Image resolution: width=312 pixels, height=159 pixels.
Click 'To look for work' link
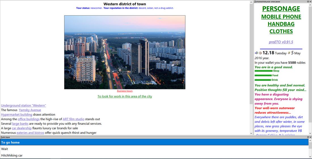[125, 96]
